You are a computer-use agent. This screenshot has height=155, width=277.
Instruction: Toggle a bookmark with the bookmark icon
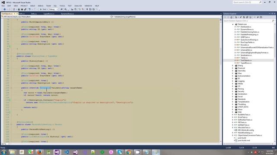(x=87, y=9)
